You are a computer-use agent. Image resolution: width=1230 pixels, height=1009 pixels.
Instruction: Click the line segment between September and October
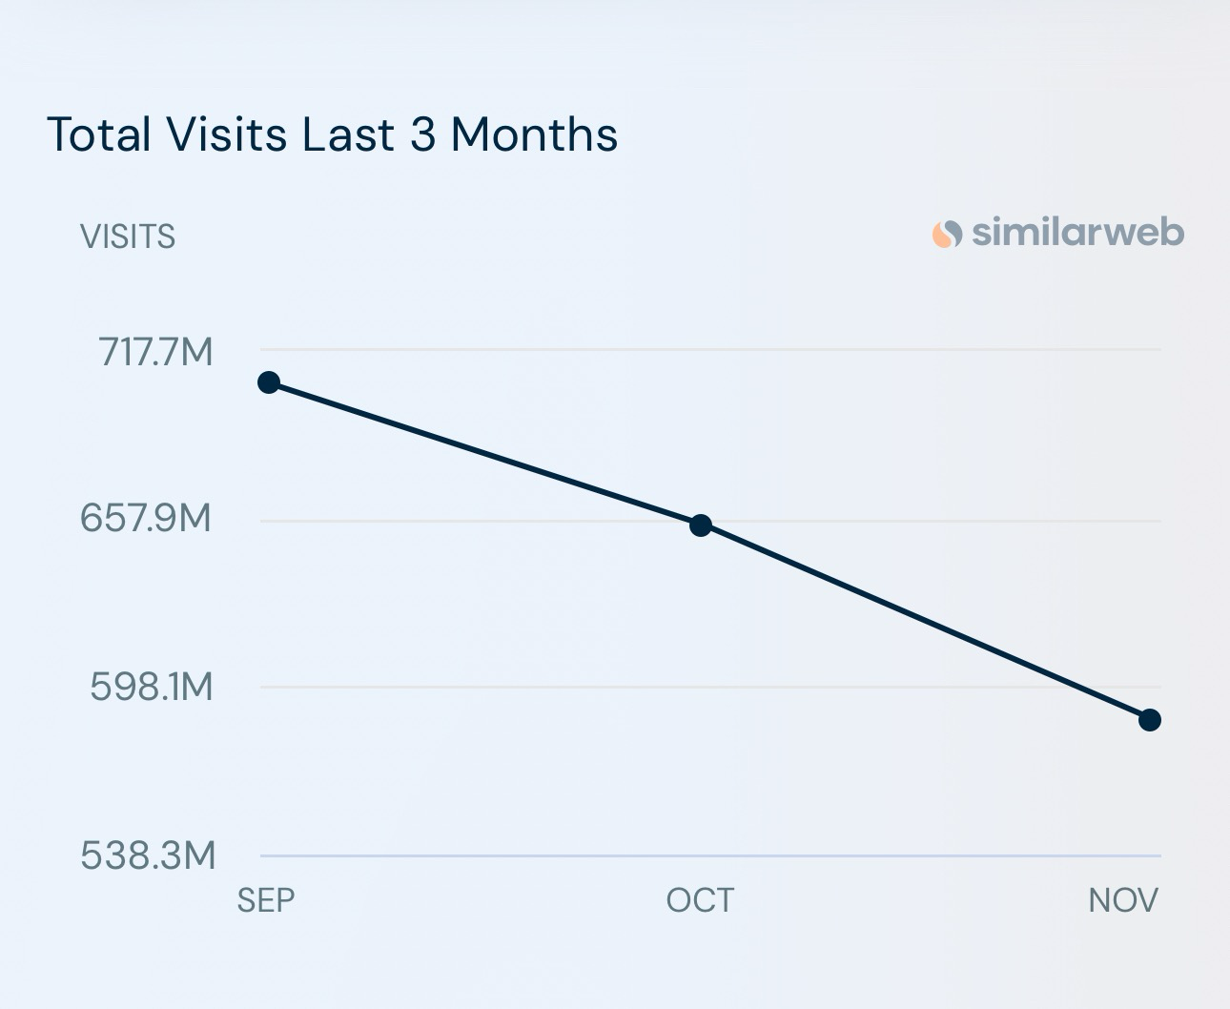pyautogui.click(x=484, y=454)
